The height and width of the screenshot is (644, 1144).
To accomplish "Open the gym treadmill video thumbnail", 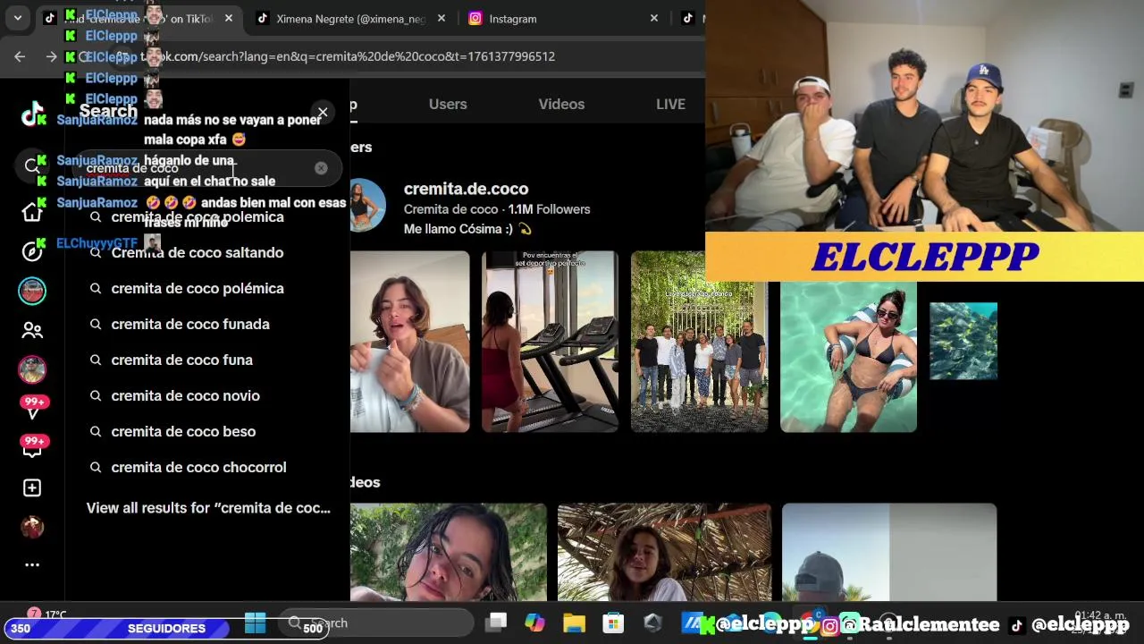I will click(550, 342).
